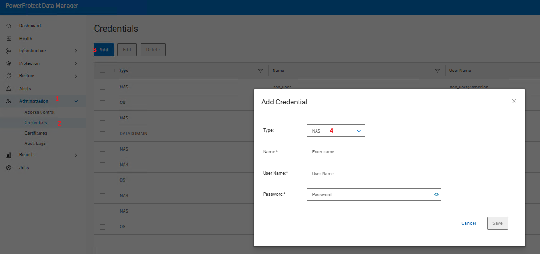540x254 pixels.
Task: Click the Reports bar chart icon
Action: 8,155
